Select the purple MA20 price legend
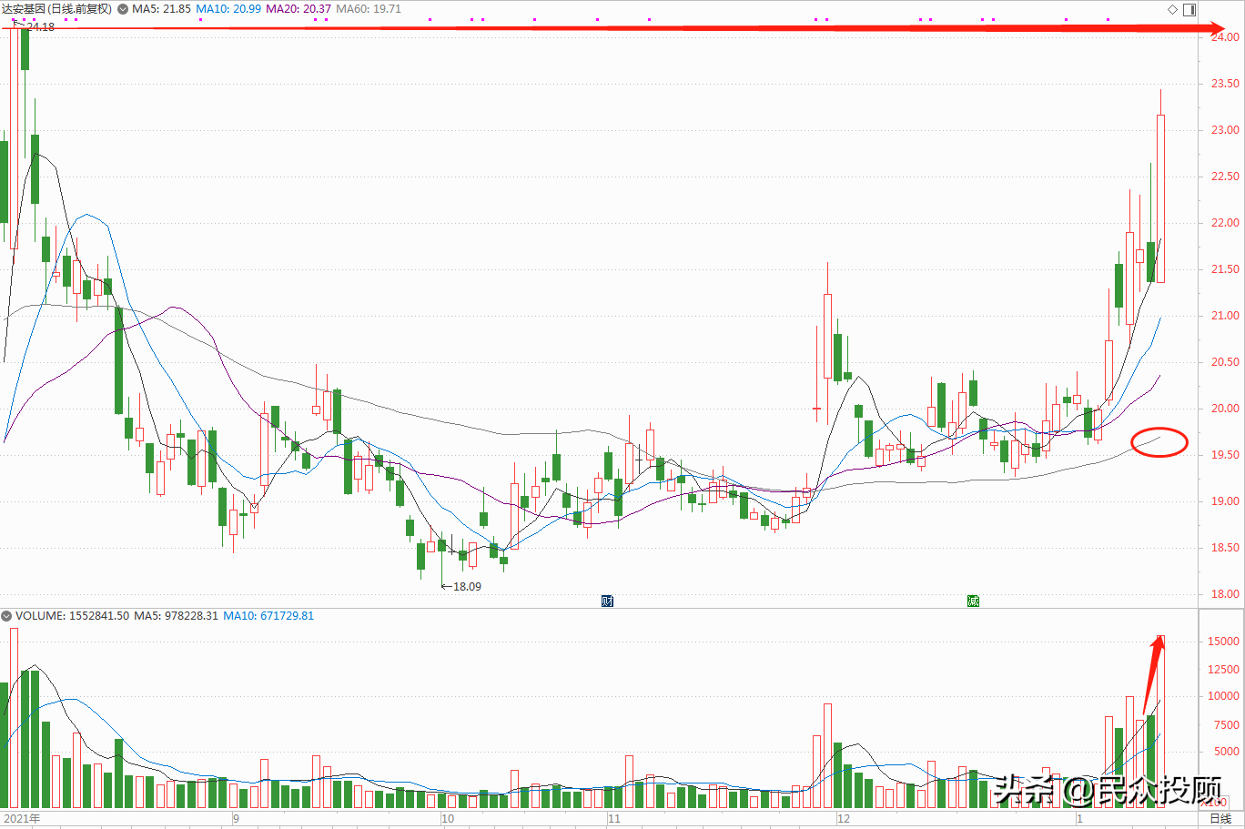 point(299,9)
